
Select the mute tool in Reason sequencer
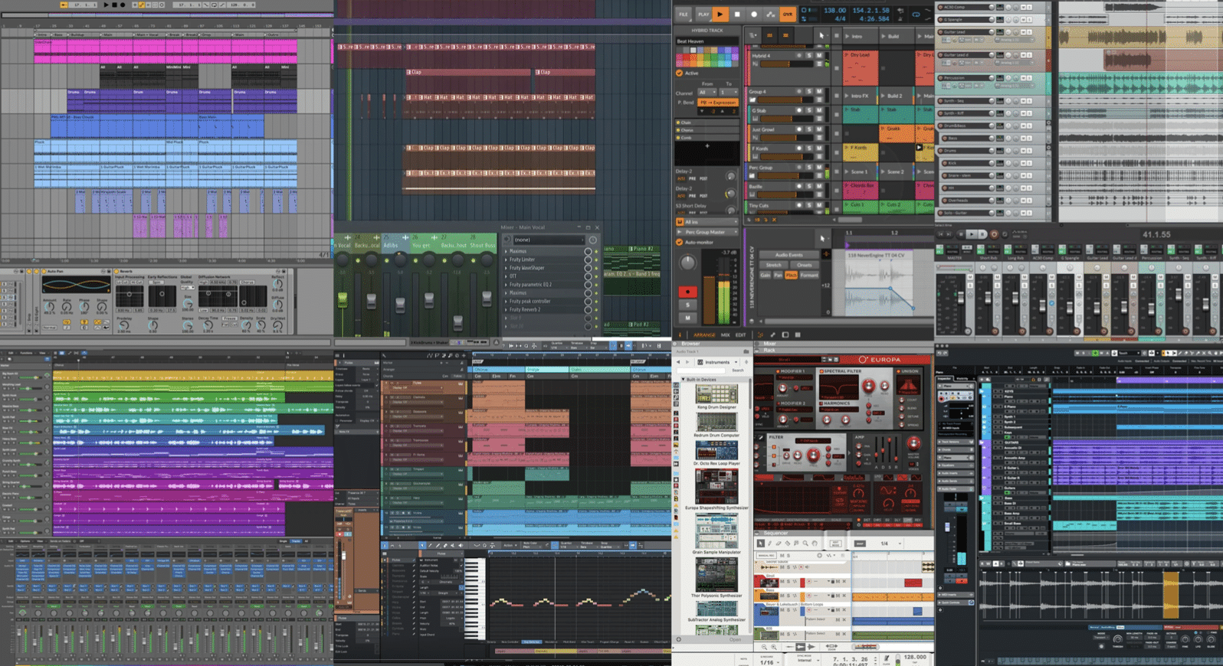click(x=797, y=544)
